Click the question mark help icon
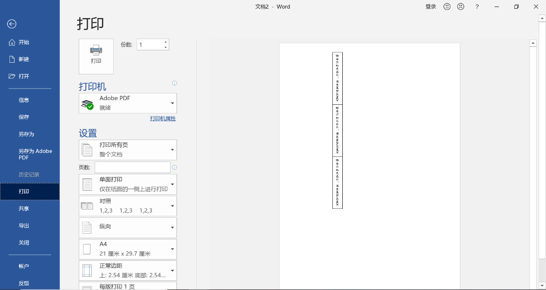This screenshot has height=290, width=546. click(477, 6)
